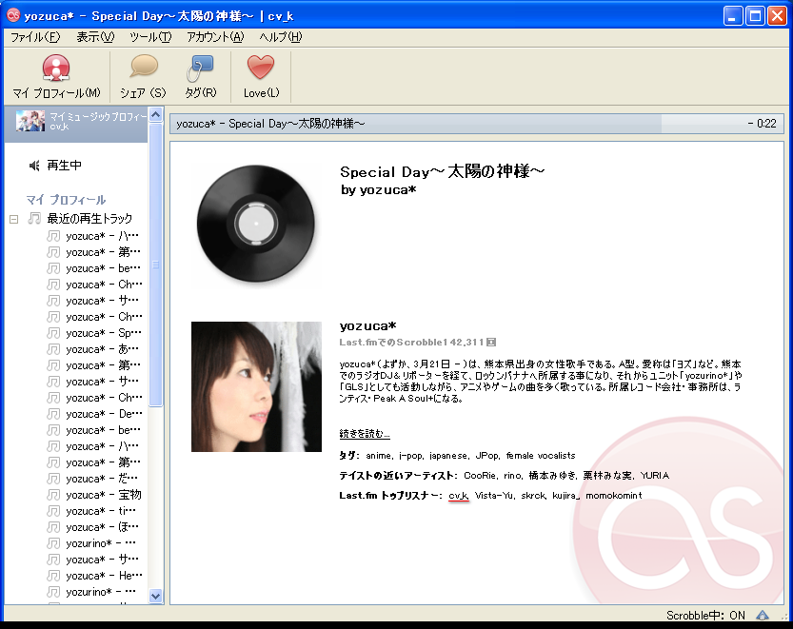This screenshot has width=793, height=629.
Task: Open the female vocalists tag link
Action: coord(541,456)
